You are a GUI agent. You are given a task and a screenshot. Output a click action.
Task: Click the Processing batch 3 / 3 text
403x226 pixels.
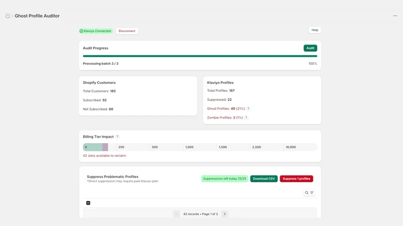[x=100, y=64]
